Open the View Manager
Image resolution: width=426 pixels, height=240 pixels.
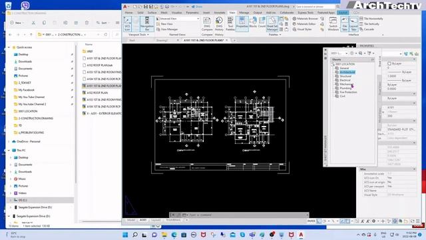click(x=167, y=29)
